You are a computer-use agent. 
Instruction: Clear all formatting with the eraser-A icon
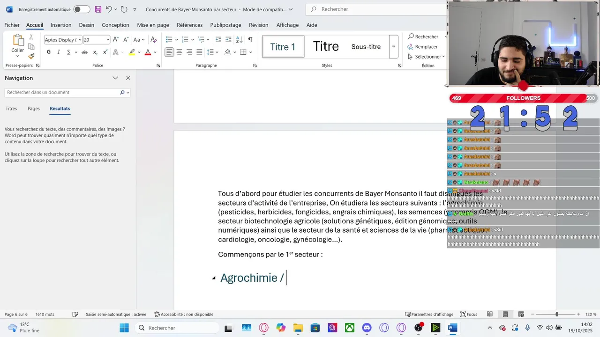click(153, 40)
